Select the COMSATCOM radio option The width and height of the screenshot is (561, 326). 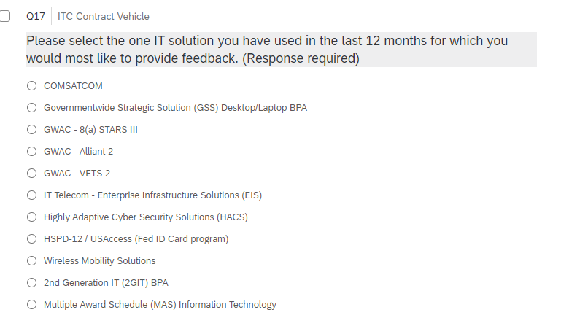tap(31, 85)
